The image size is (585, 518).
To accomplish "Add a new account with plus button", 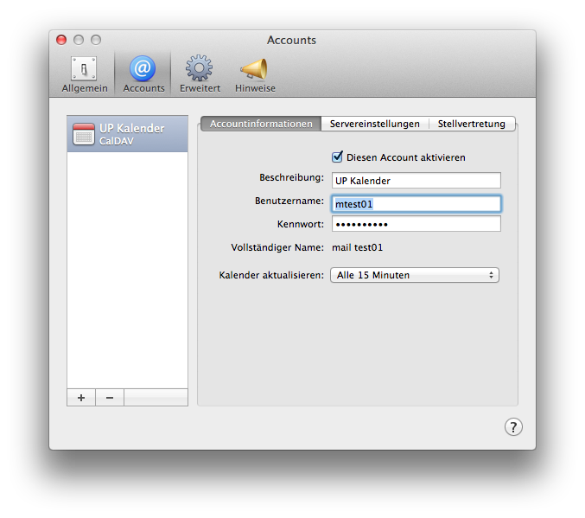I will 81,398.
